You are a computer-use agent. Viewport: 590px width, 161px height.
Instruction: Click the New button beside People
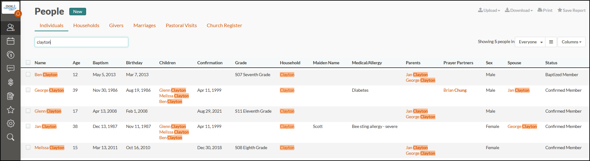click(78, 12)
